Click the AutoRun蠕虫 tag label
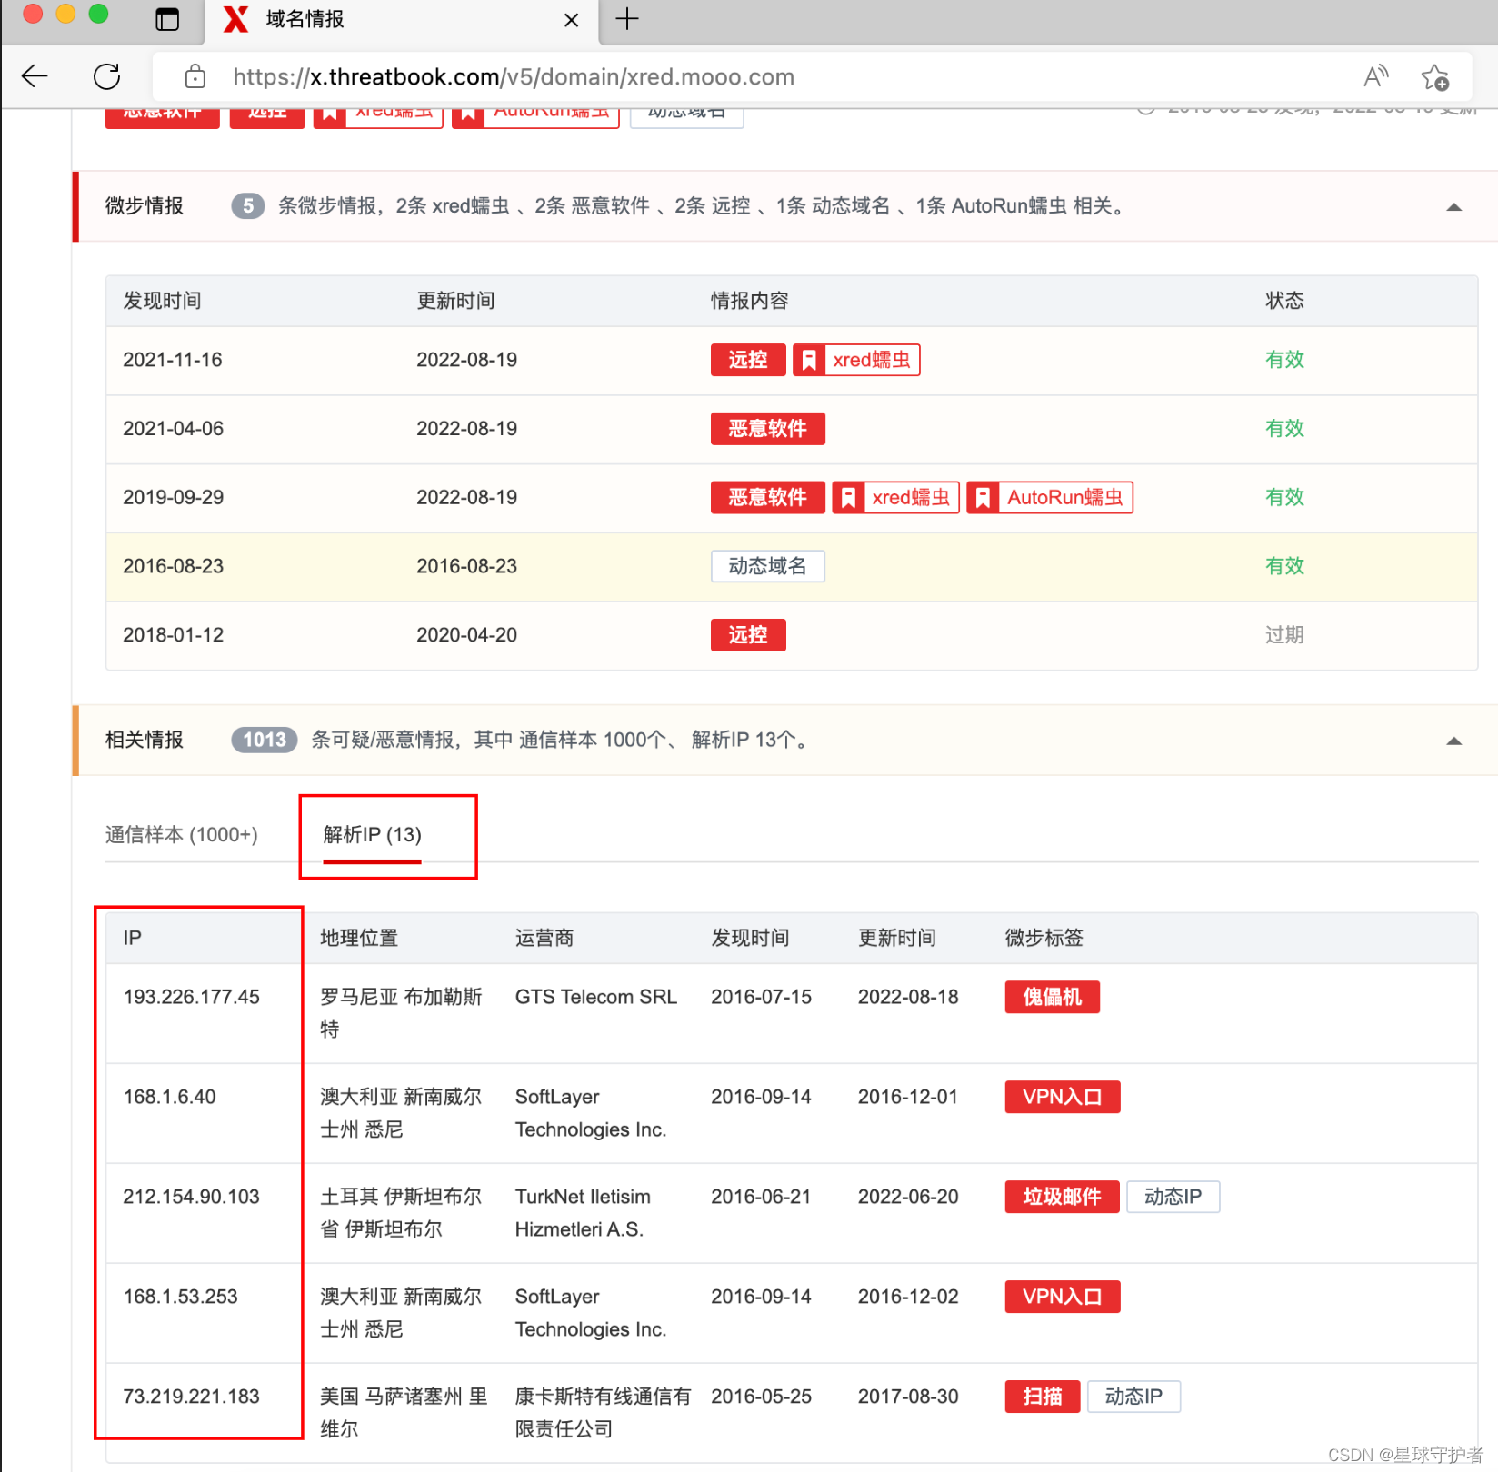1498x1472 pixels. (x=1065, y=498)
